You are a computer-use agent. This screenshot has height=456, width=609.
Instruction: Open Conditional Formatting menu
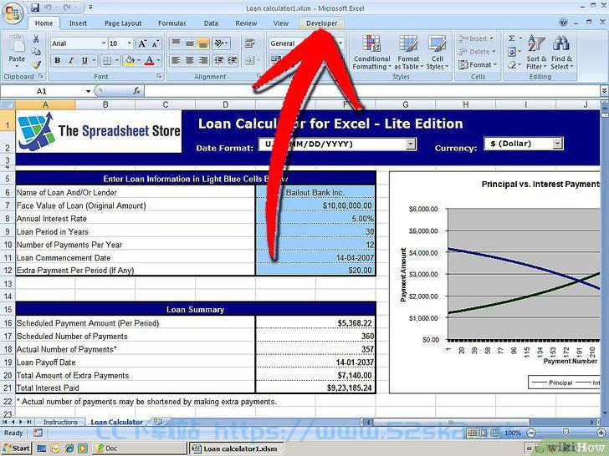371,53
